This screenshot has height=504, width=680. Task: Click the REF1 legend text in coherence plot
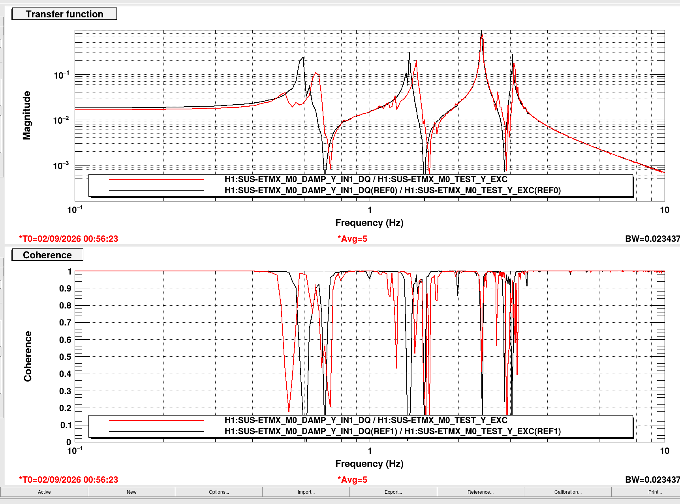393,431
